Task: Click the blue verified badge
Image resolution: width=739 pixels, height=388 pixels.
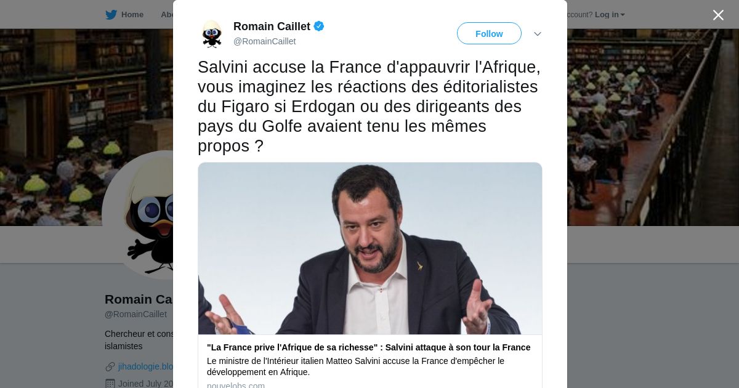Action: pyautogui.click(x=319, y=26)
